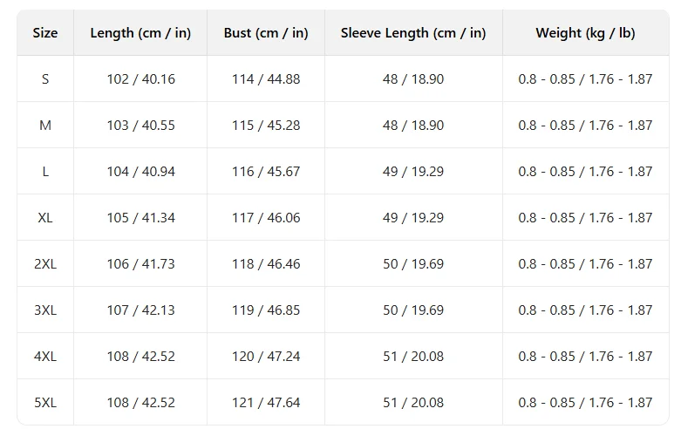This screenshot has height=429, width=681.
Task: Click the 3XL row sleeve 50 / 19.69
Action: tap(413, 310)
